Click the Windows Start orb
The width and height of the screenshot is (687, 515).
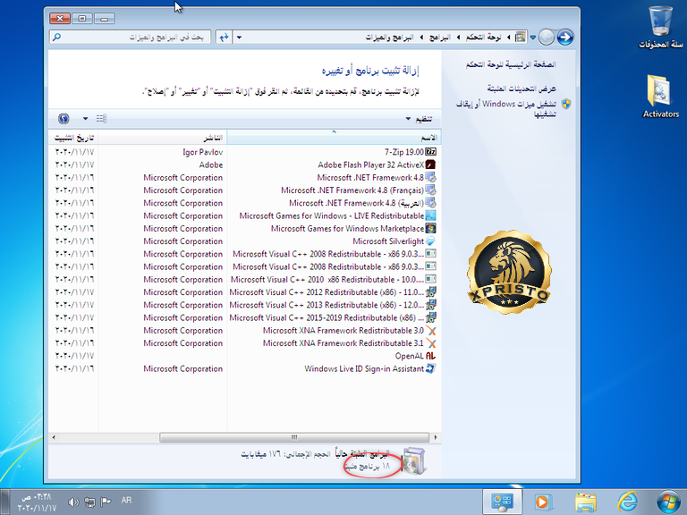click(668, 502)
